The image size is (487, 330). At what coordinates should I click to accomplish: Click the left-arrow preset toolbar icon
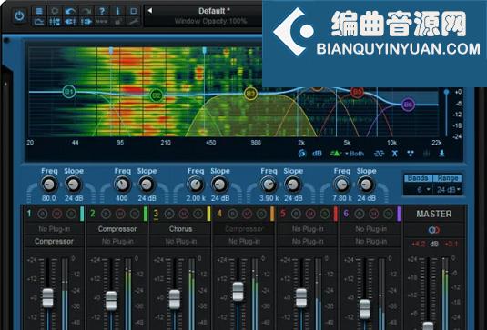click(x=70, y=22)
